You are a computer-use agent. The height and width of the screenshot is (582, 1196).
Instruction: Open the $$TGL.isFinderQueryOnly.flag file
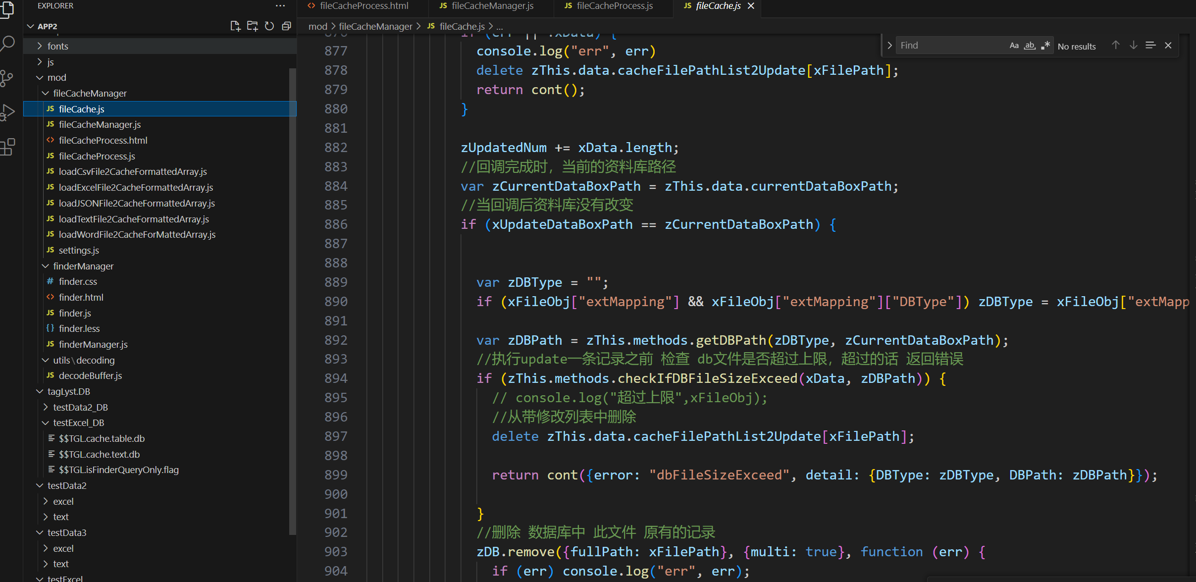pos(159,470)
